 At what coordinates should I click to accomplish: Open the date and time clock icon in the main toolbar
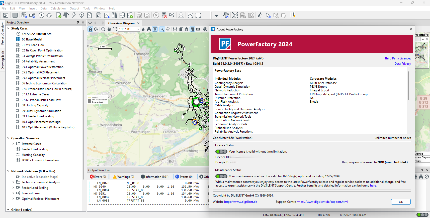point(41,15)
